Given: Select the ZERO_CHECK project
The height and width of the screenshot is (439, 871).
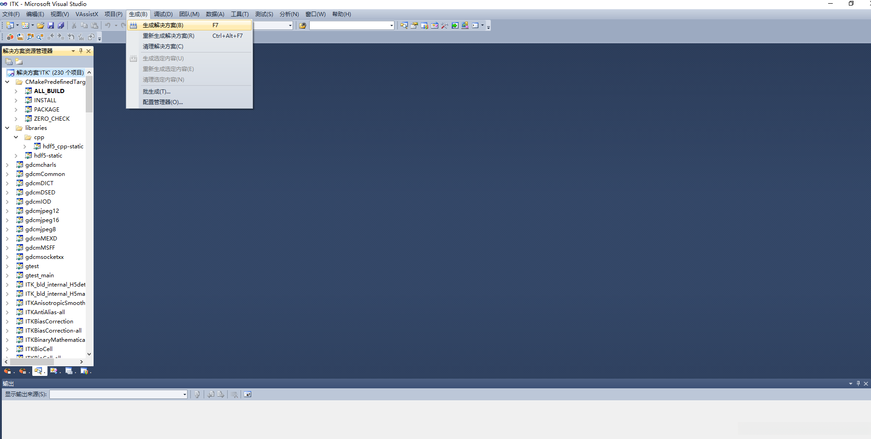Looking at the screenshot, I should coord(52,119).
